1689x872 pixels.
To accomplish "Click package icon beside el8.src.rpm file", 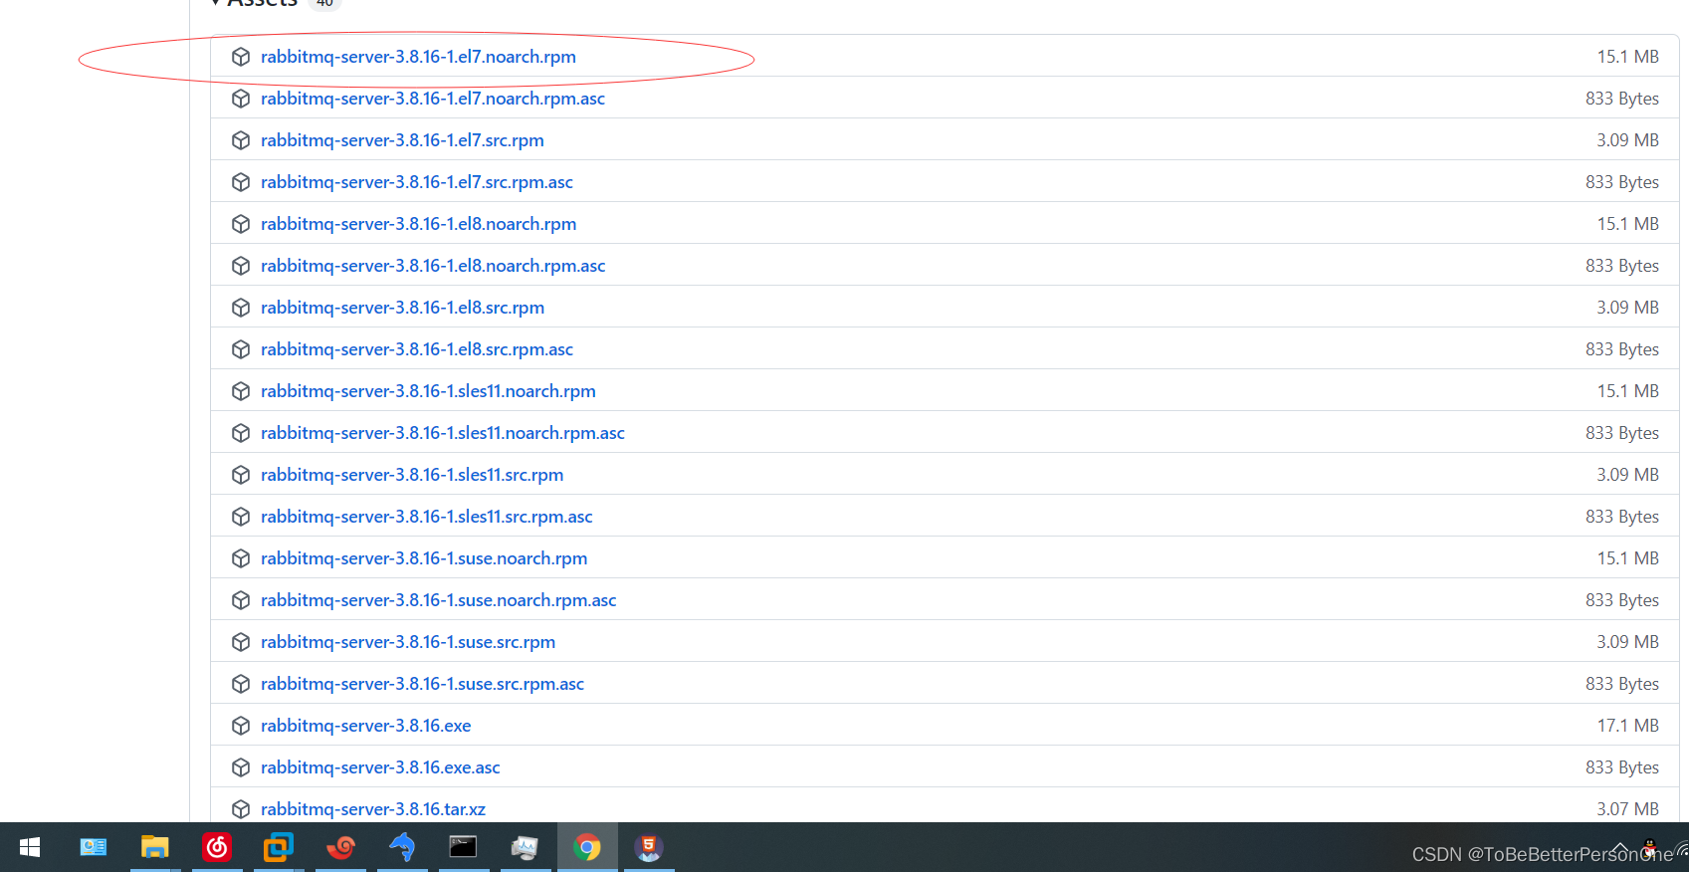I will tap(241, 308).
